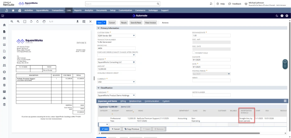Viewport: 291px width, 138px height.
Task: Rotate invoice document clockwise
Action: tap(37, 21)
